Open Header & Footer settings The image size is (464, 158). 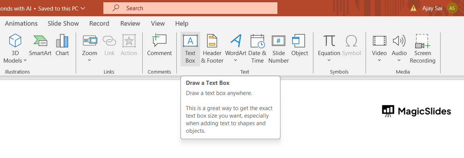coord(212,49)
